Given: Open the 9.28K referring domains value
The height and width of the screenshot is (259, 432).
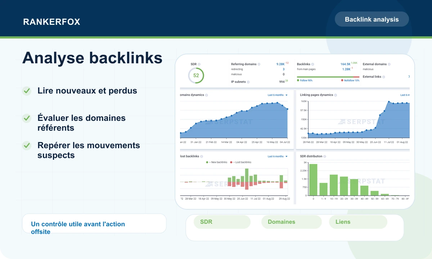Looking at the screenshot, I should coord(280,64).
